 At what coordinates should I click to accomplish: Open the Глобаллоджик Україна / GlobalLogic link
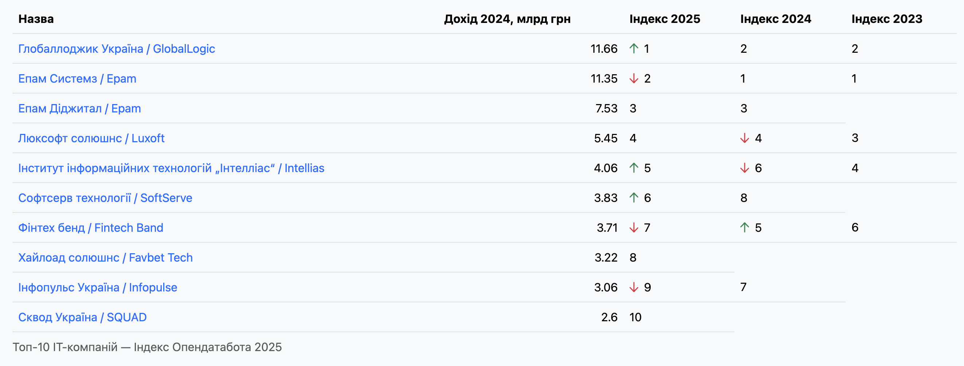click(x=116, y=49)
